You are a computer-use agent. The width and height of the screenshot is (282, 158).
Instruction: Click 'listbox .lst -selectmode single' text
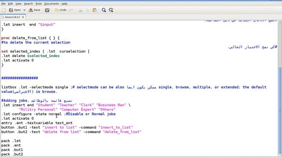click(x=35, y=87)
